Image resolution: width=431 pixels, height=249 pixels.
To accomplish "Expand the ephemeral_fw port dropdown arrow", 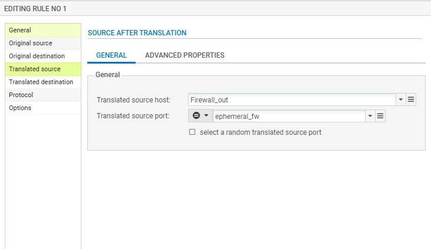I will 370,116.
